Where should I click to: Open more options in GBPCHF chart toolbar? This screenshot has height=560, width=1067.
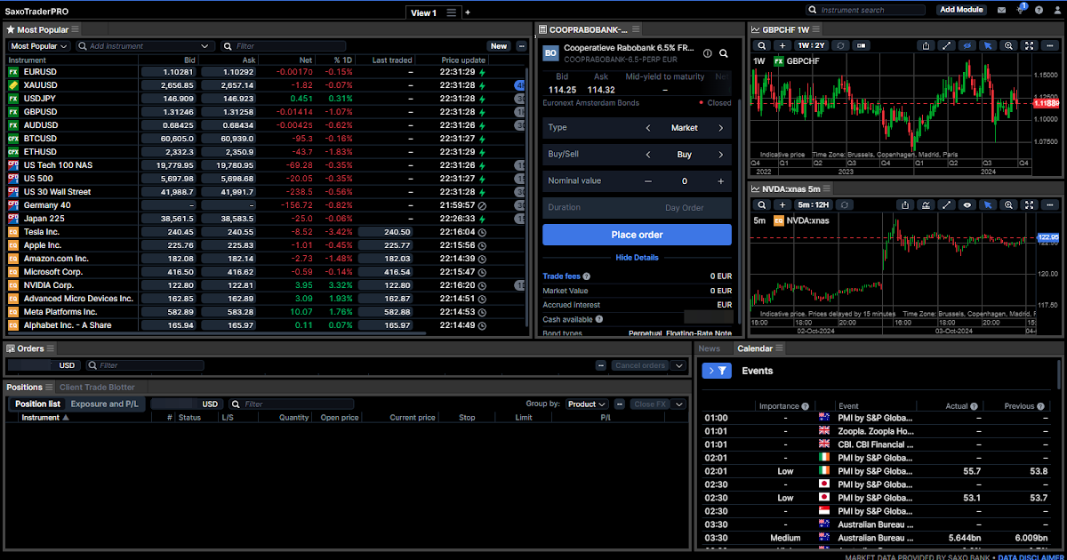1051,45
